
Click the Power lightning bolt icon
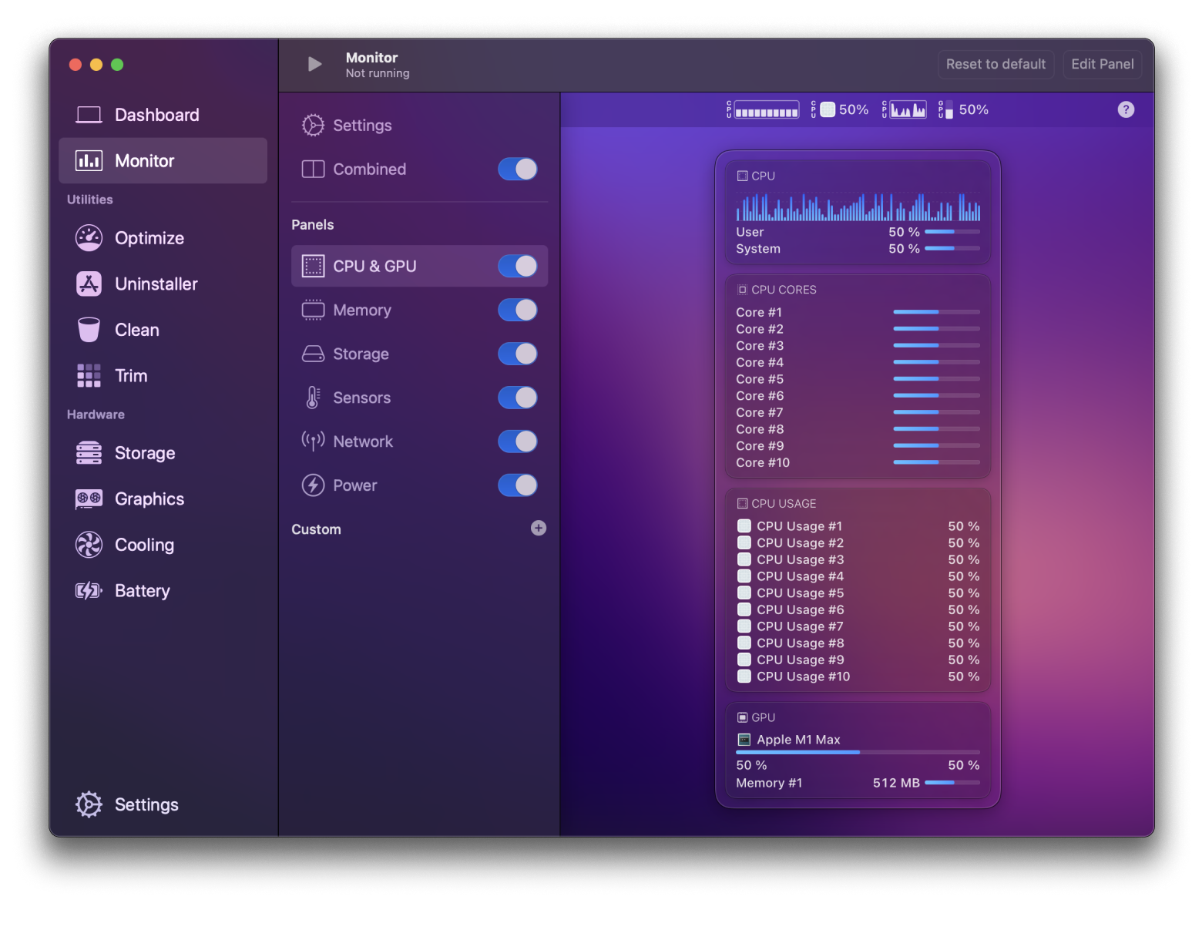pos(313,485)
